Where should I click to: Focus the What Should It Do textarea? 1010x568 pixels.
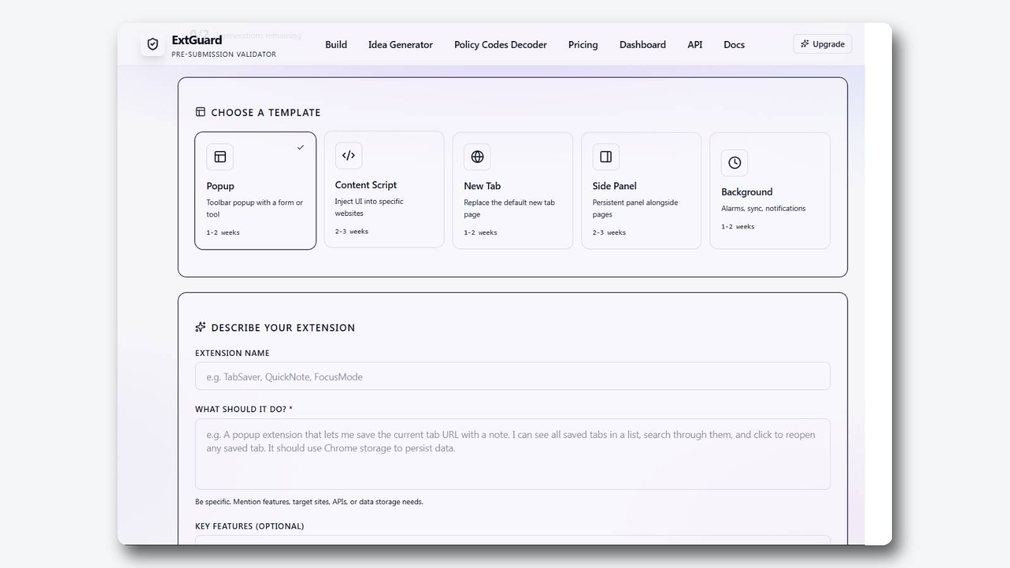pyautogui.click(x=513, y=454)
